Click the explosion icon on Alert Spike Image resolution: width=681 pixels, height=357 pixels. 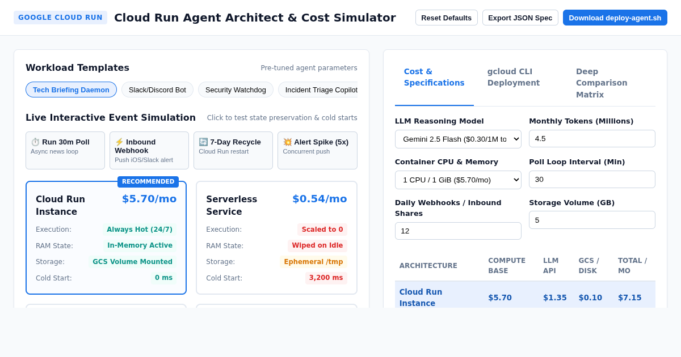(287, 142)
